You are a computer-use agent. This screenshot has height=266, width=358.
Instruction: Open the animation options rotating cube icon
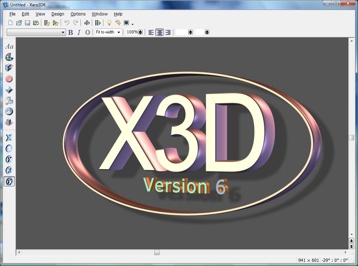[x=9, y=122]
